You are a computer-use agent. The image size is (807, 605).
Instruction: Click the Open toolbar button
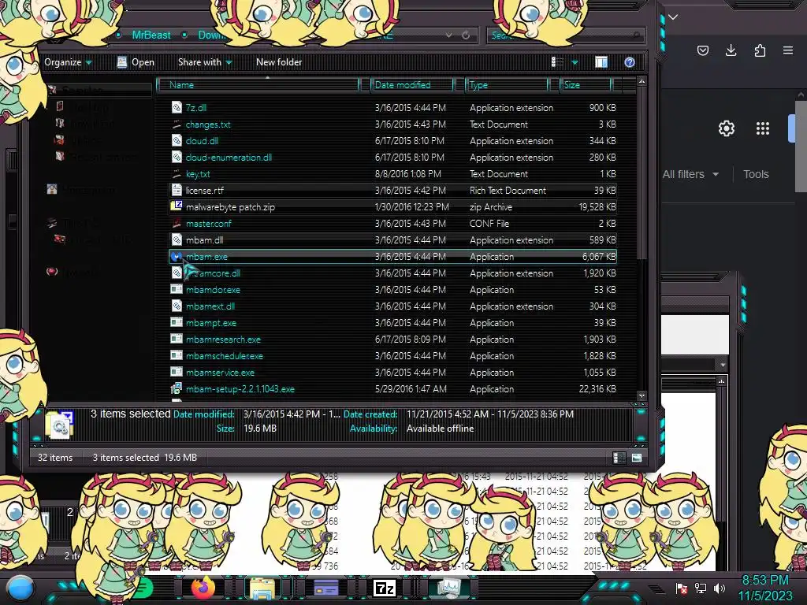tap(136, 62)
